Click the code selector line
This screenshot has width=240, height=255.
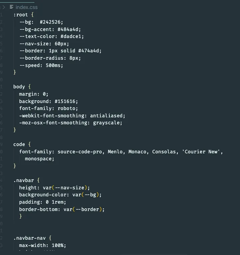(x=22, y=144)
